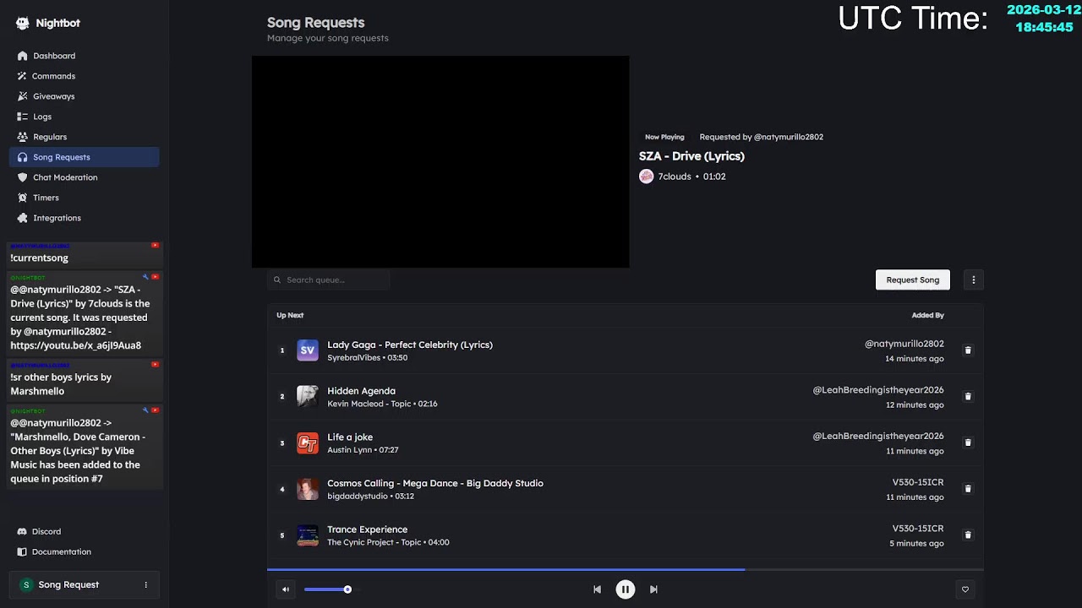Focus the Search queue field
1082x608 pixels.
point(329,280)
